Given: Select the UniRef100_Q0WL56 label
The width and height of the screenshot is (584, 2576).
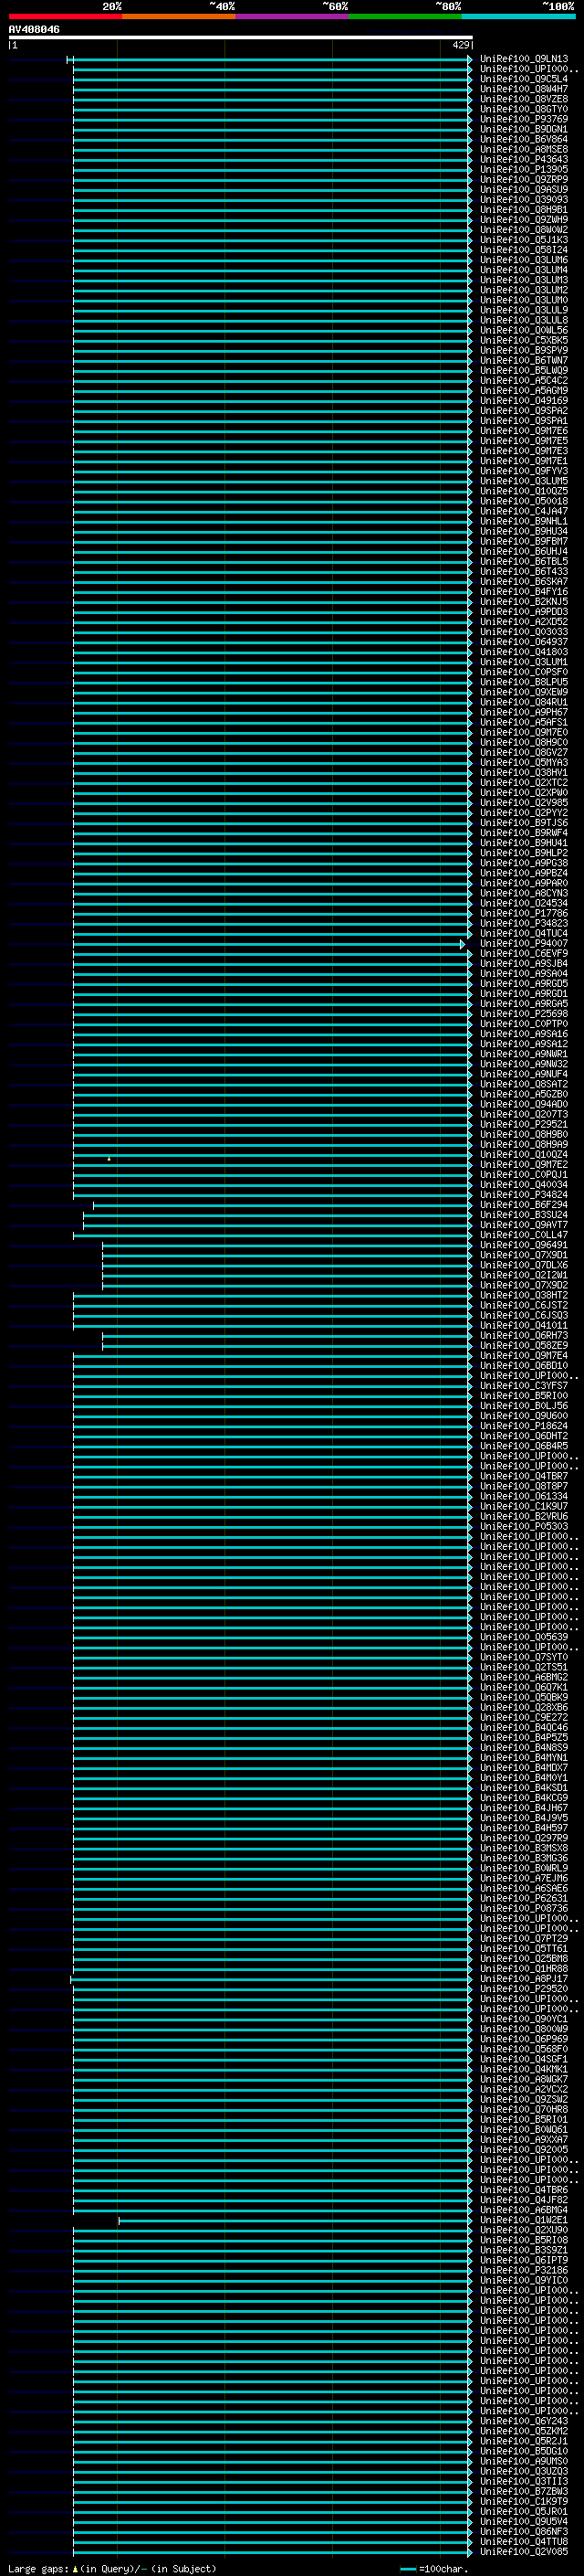Looking at the screenshot, I should pyautogui.click(x=524, y=330).
